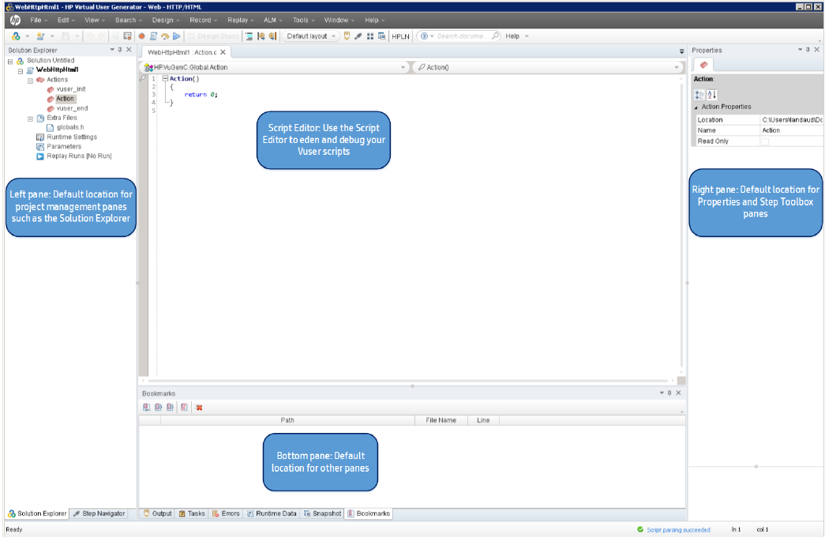The image size is (825, 538).
Task: Delete all bookmarks with the red X icon
Action: pos(199,407)
